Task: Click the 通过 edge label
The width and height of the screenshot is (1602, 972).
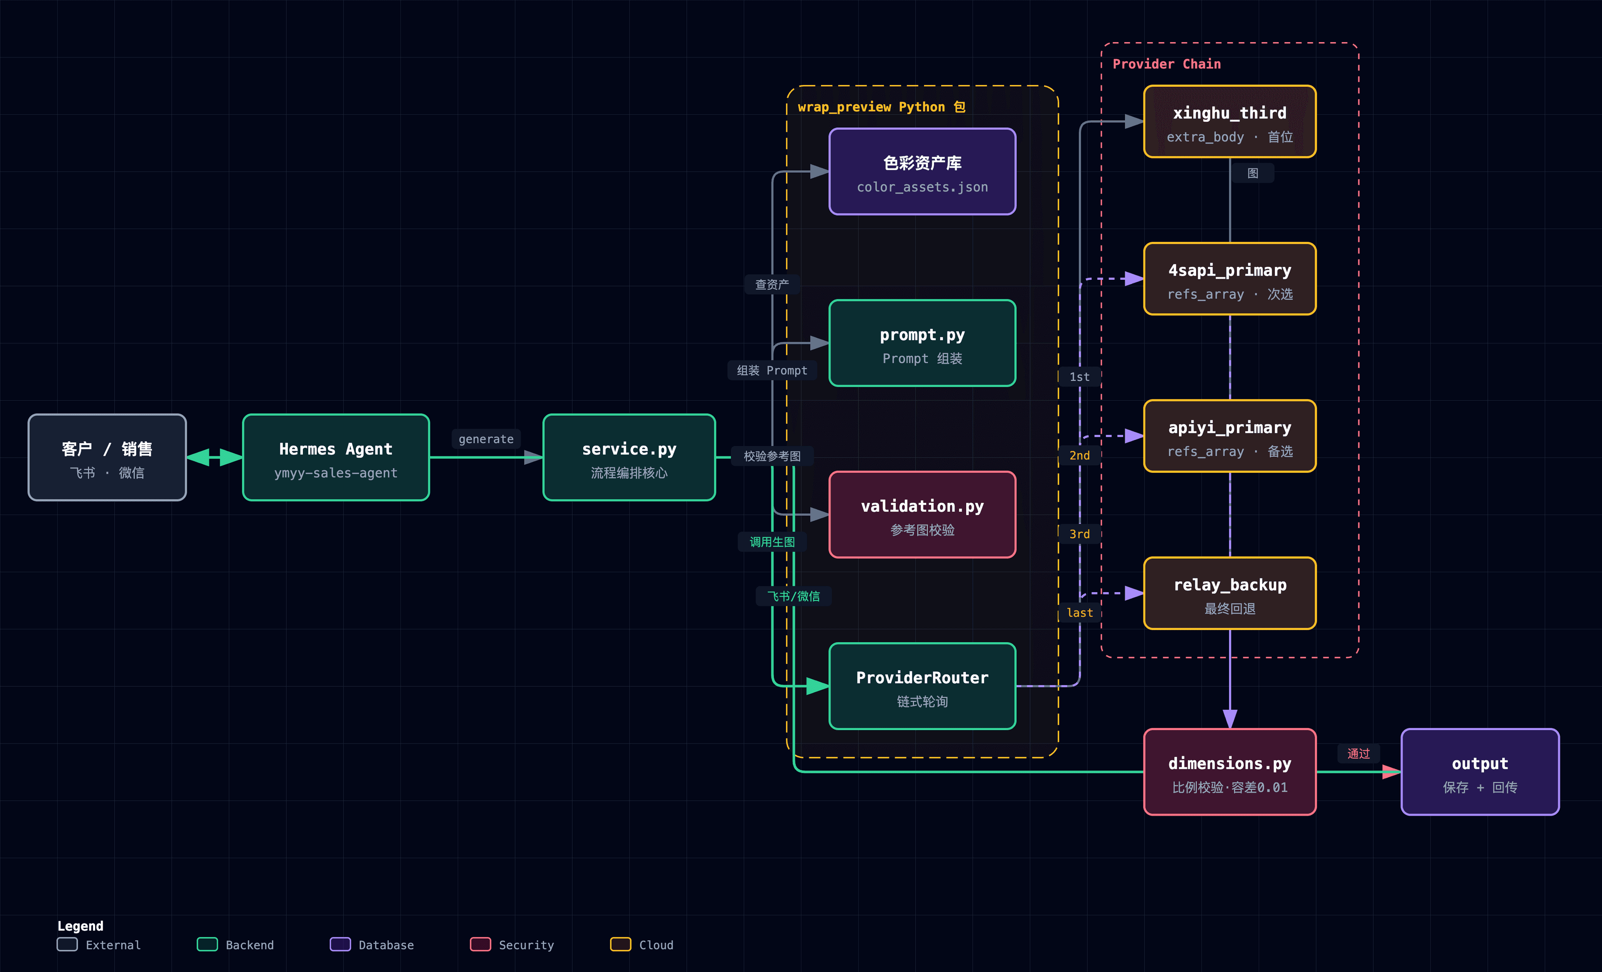Action: pyautogui.click(x=1358, y=753)
